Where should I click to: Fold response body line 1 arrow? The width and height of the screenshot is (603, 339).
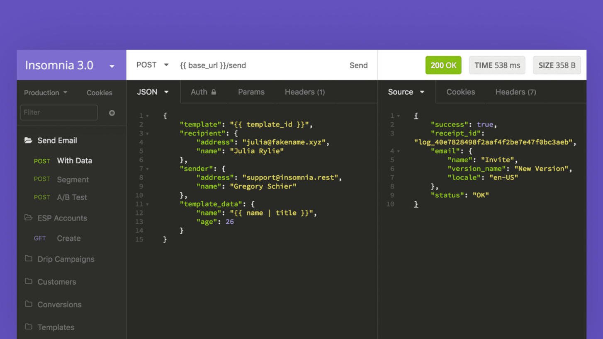click(399, 116)
